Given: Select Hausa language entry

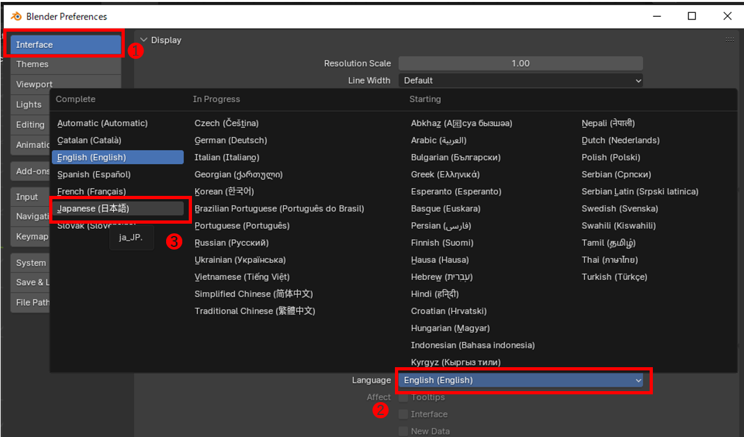Looking at the screenshot, I should (x=440, y=259).
